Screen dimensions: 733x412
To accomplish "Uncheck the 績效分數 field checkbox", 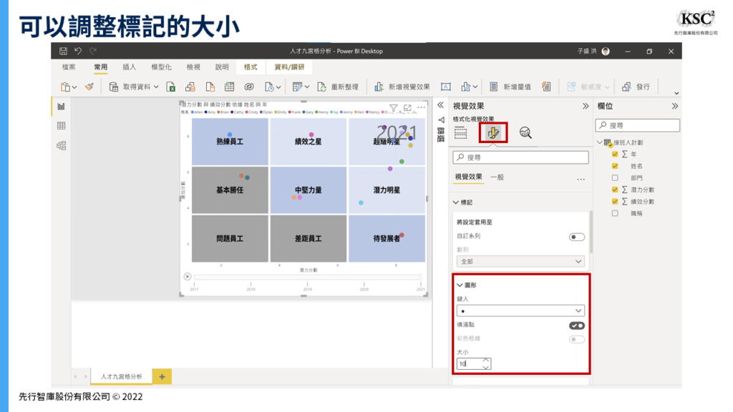I will click(x=615, y=201).
